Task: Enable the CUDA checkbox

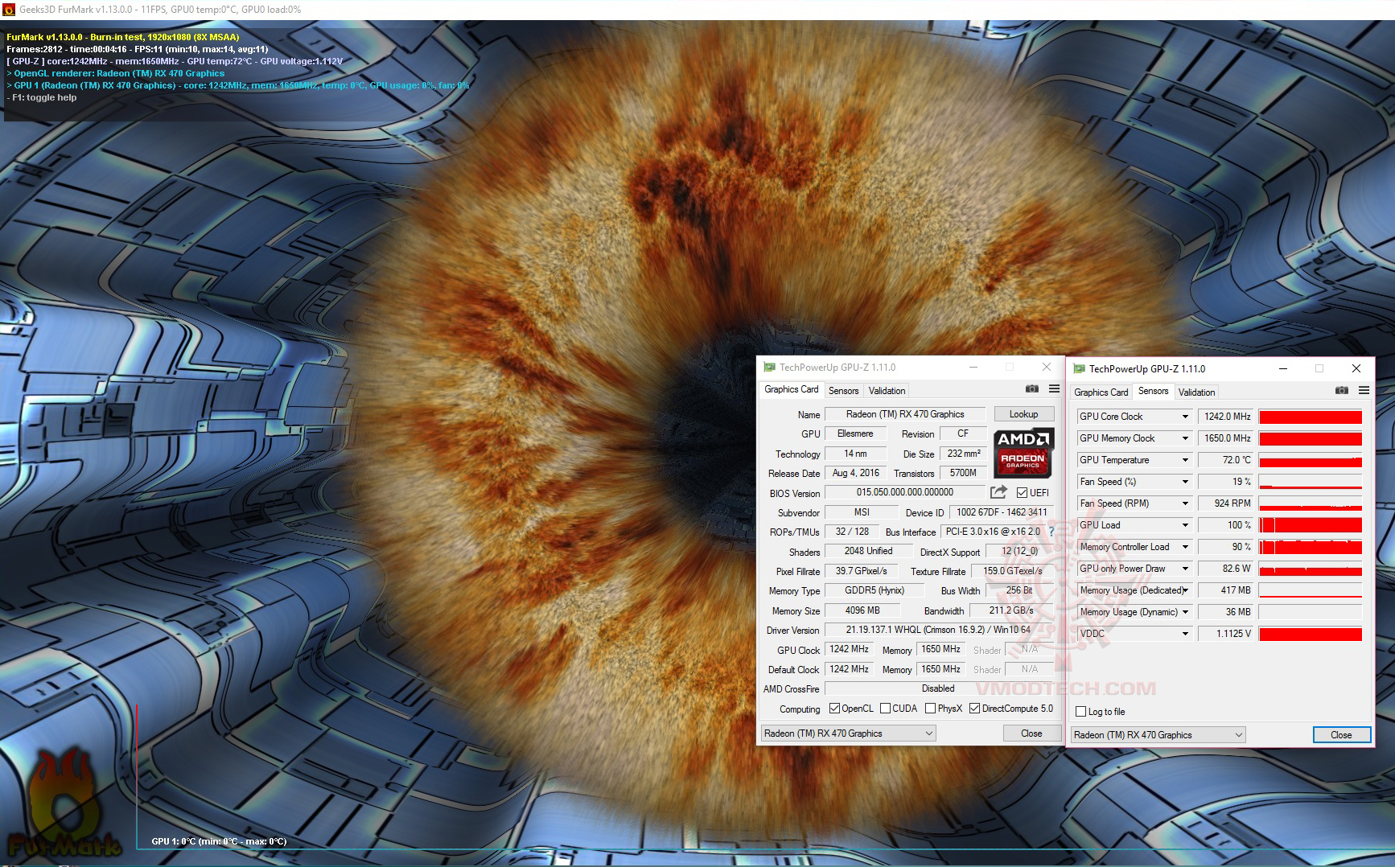Action: (x=885, y=709)
